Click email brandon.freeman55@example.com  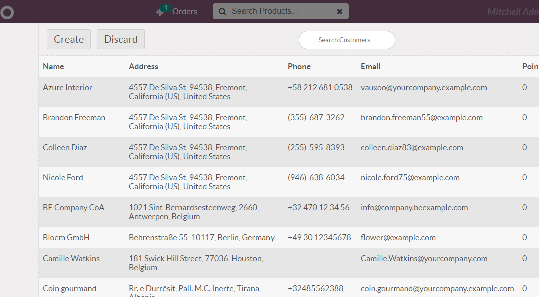coord(422,117)
